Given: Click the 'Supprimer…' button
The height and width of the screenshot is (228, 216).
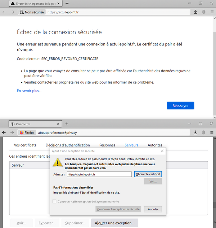Looking at the screenshot, I should [x=75, y=223].
